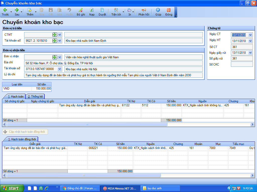Open Giúp help icon

(x=158, y=10)
